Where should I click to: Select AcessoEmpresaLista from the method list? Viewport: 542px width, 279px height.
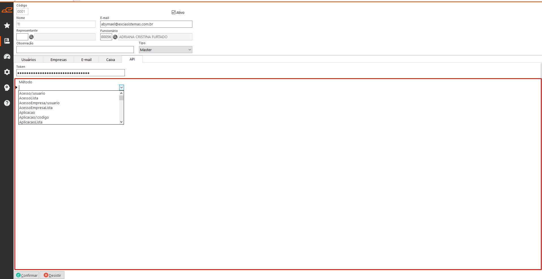(36, 108)
